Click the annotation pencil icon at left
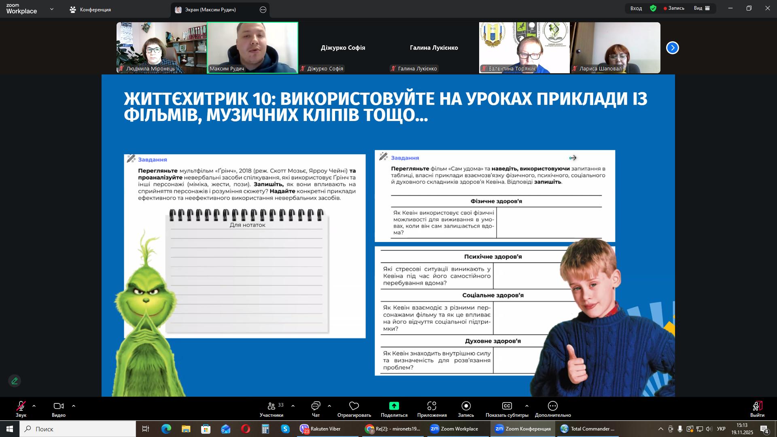777x437 pixels. pos(15,381)
